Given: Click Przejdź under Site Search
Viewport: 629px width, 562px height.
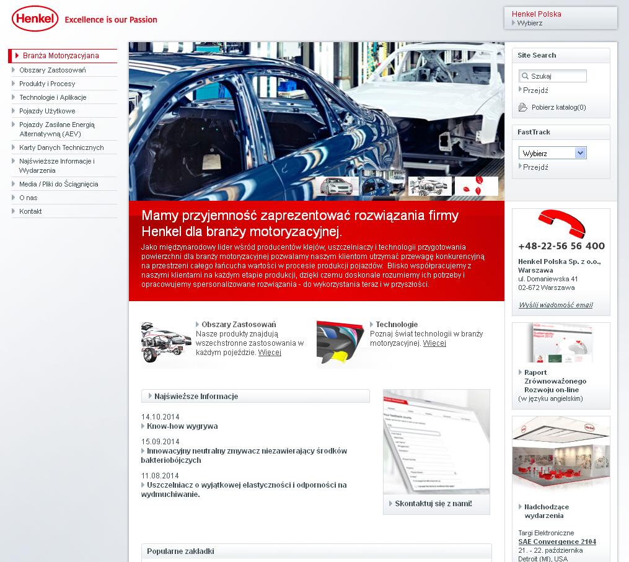Looking at the screenshot, I should (535, 90).
